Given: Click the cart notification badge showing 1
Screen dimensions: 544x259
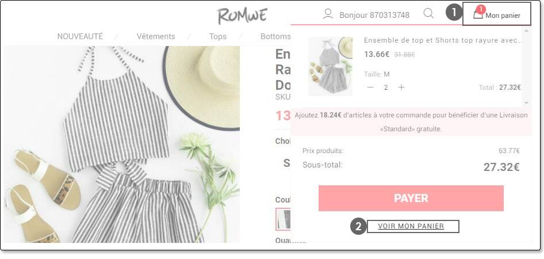Looking at the screenshot, I should [481, 9].
